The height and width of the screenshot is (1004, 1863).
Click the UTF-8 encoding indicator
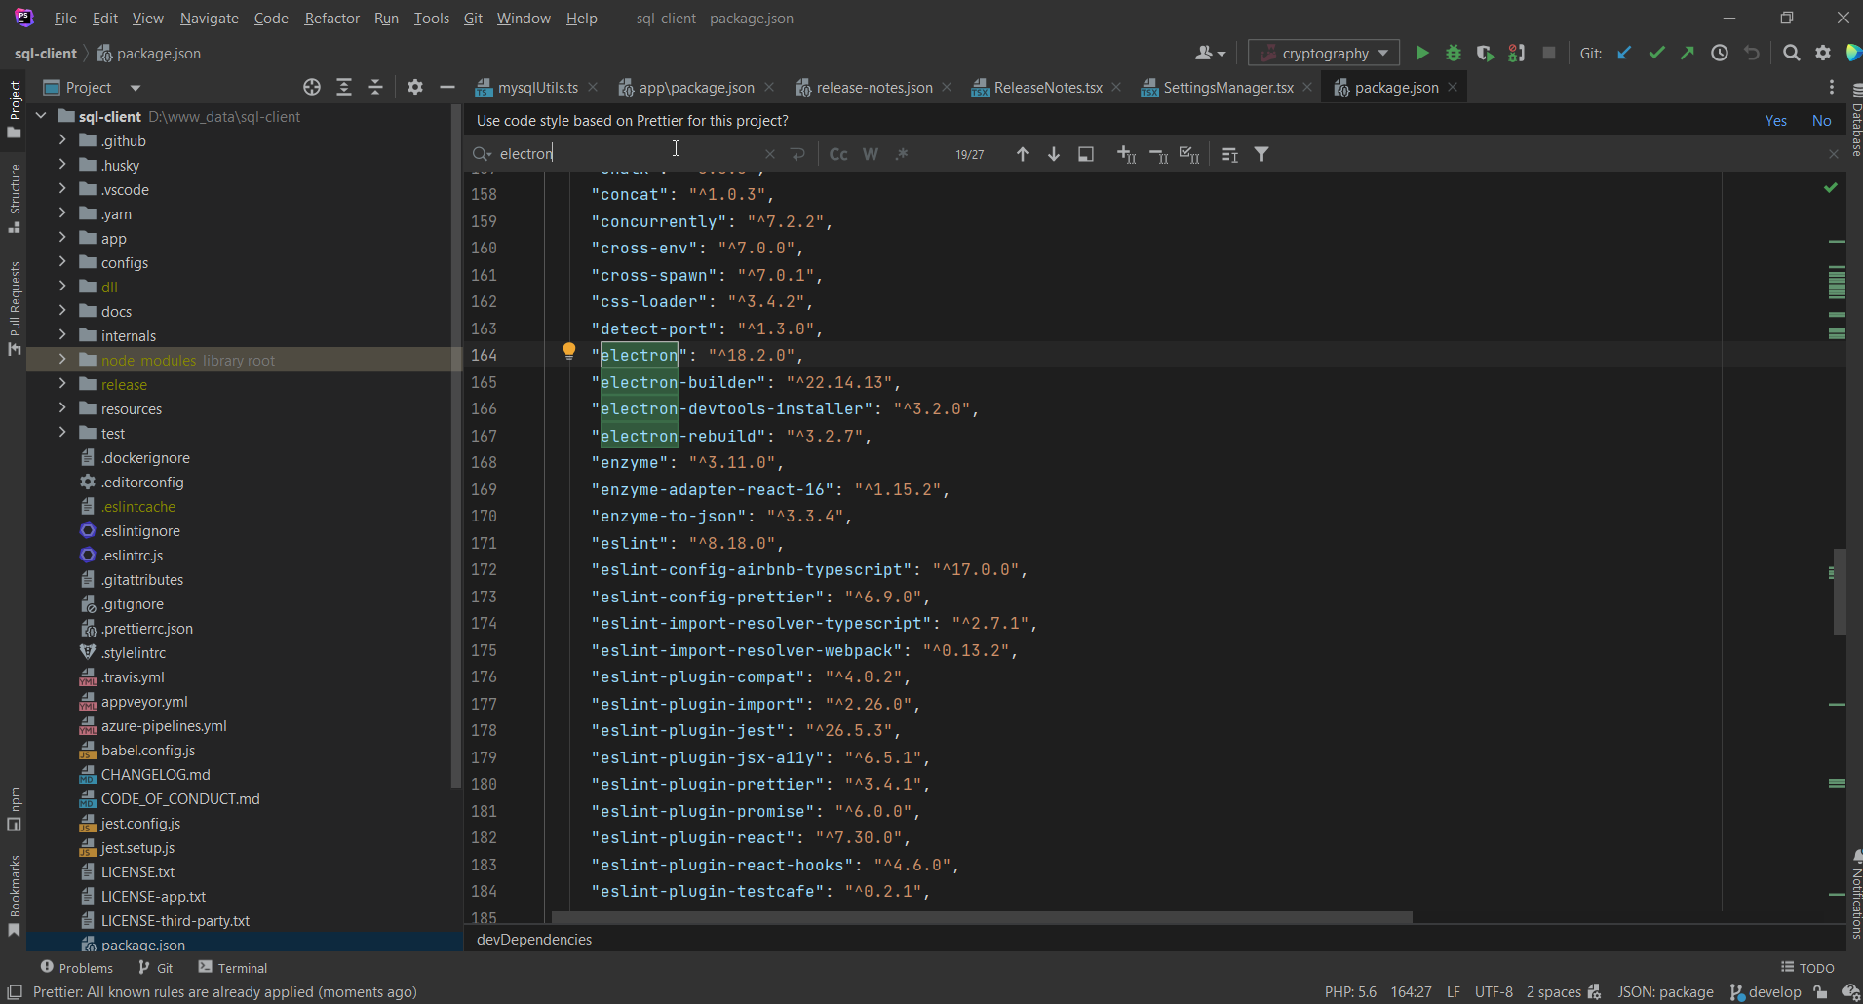coord(1494,992)
